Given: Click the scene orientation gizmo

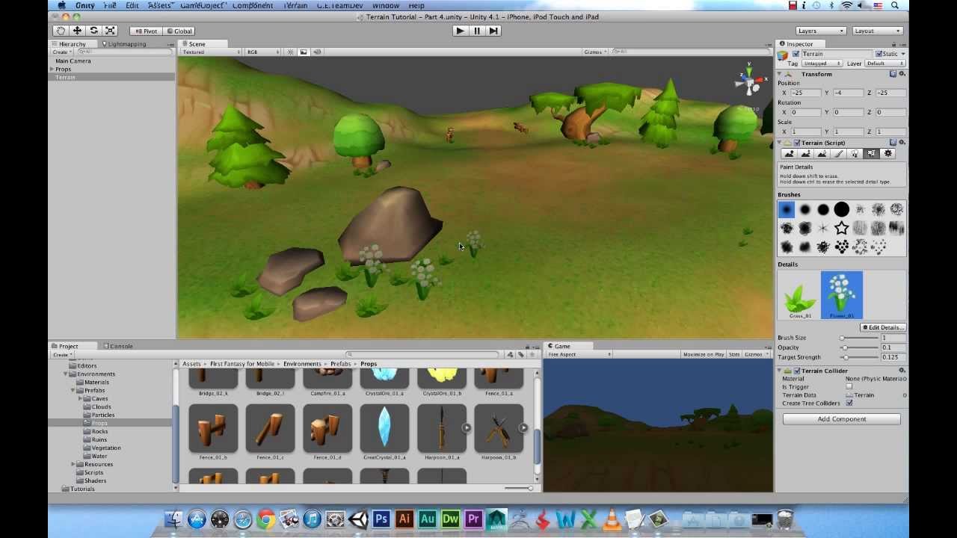Looking at the screenshot, I should coord(748,81).
